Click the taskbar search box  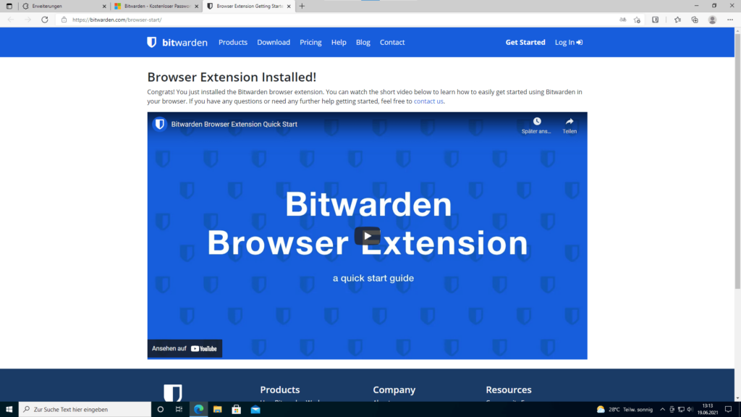click(85, 410)
